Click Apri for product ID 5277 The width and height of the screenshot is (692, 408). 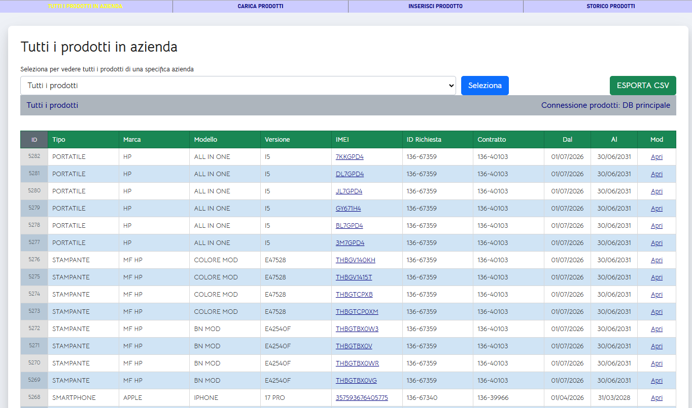point(656,243)
